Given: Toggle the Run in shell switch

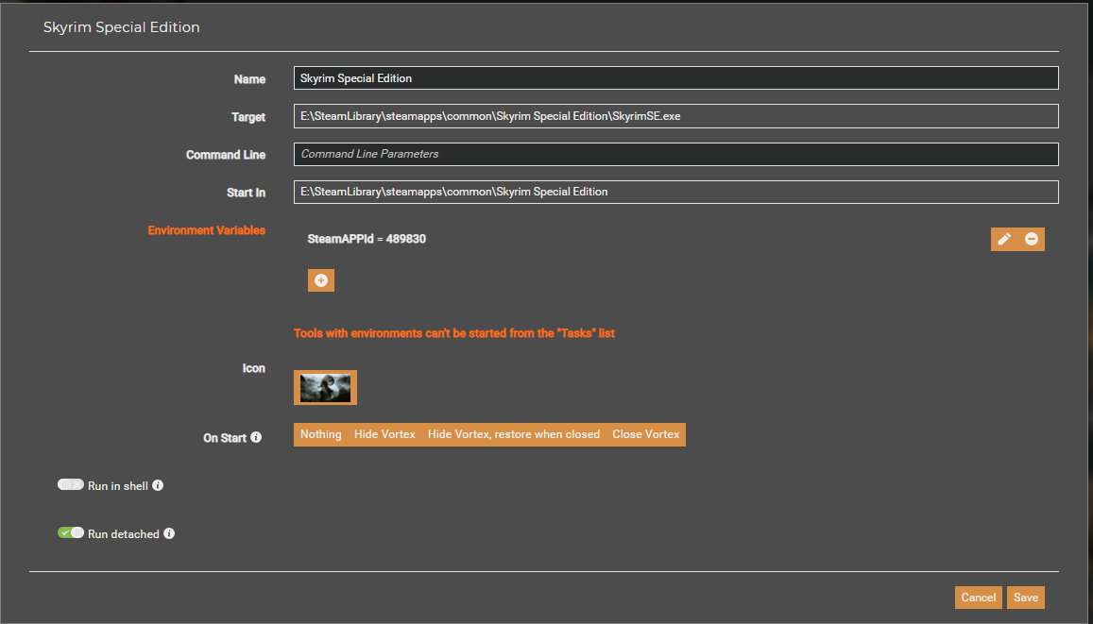Looking at the screenshot, I should 71,484.
